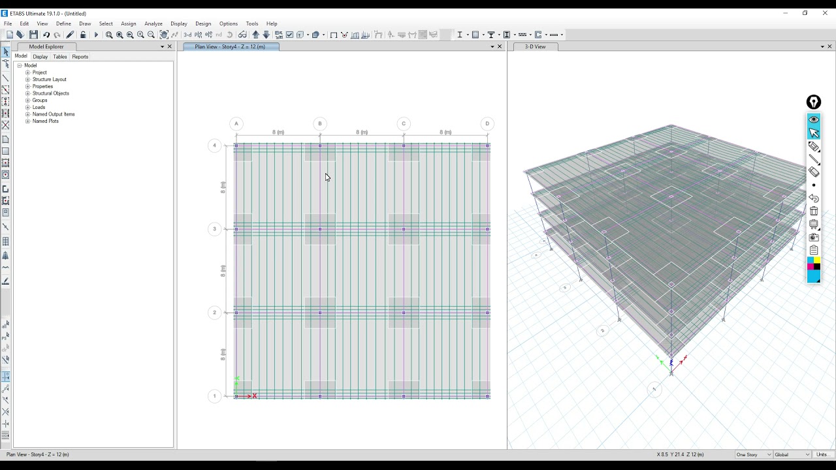Select the line tool on annotation palette
This screenshot has width=836, height=470.
[814, 159]
